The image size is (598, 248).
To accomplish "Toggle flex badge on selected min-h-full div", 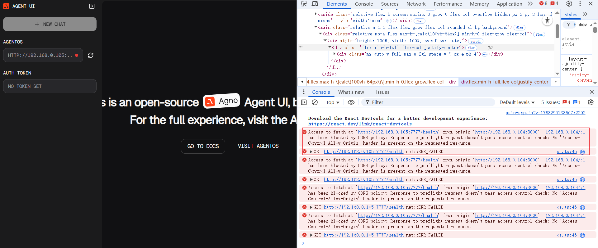I will (x=471, y=48).
